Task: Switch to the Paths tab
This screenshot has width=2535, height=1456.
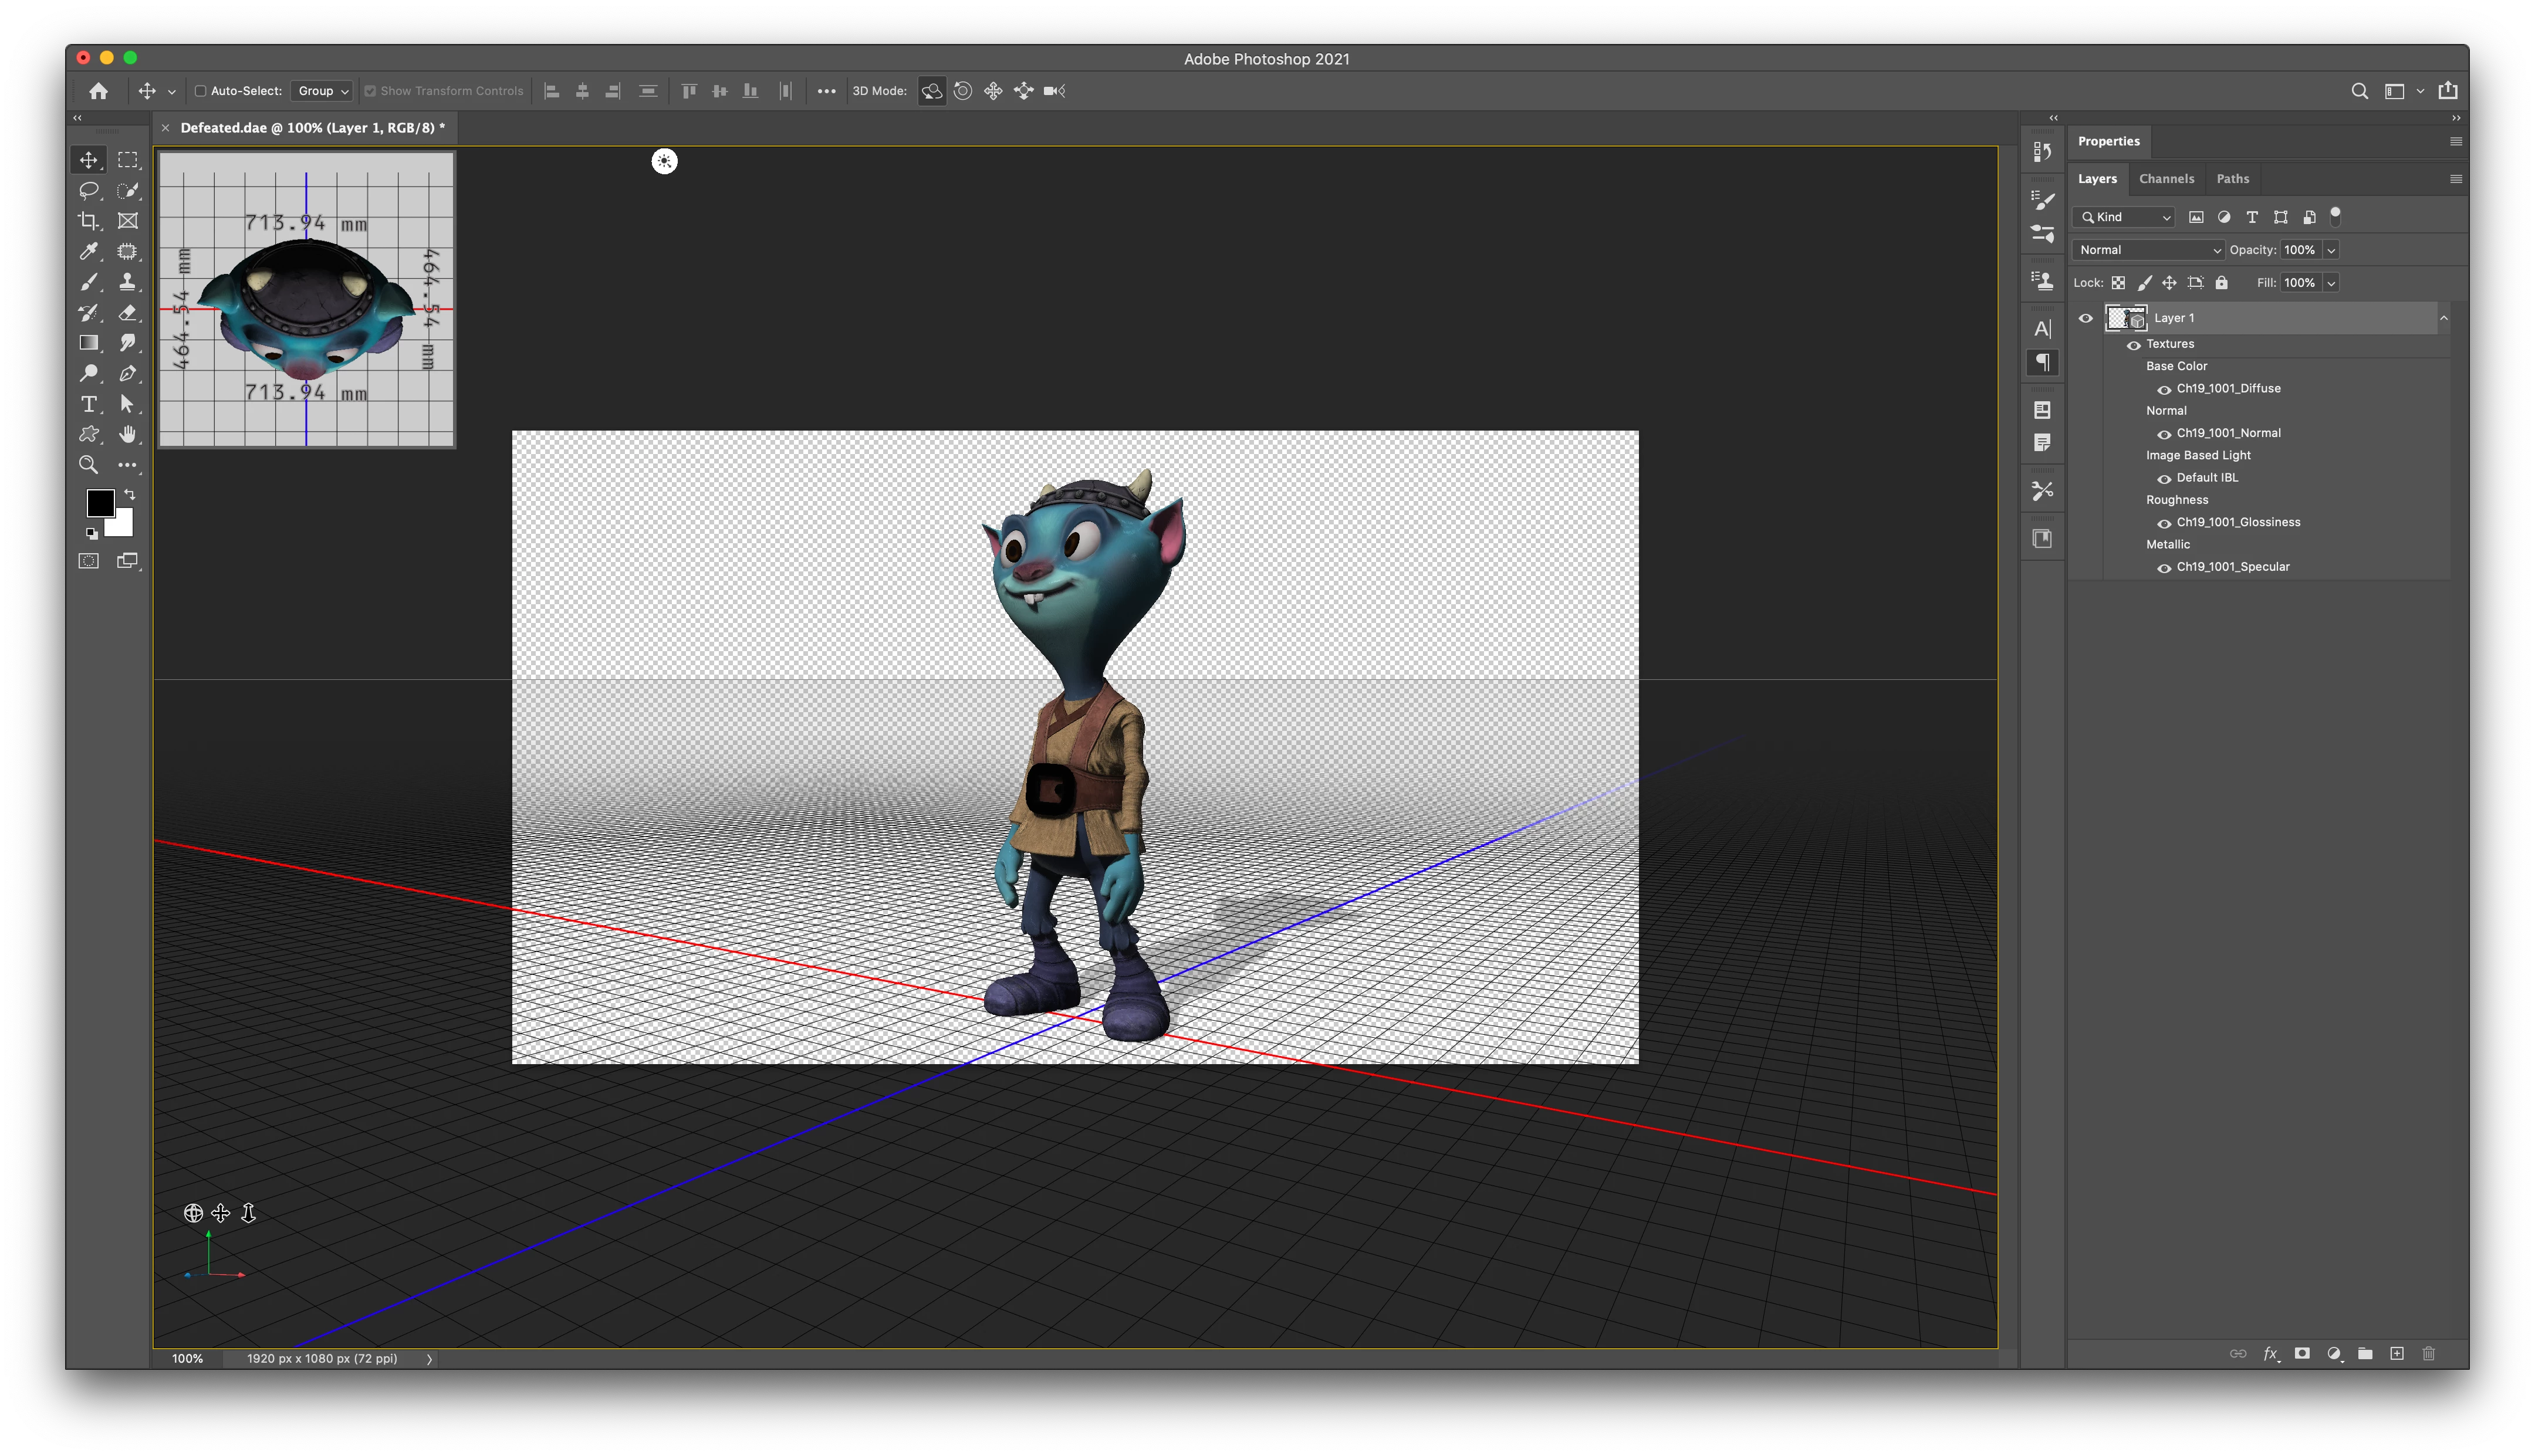Action: click(x=2232, y=179)
